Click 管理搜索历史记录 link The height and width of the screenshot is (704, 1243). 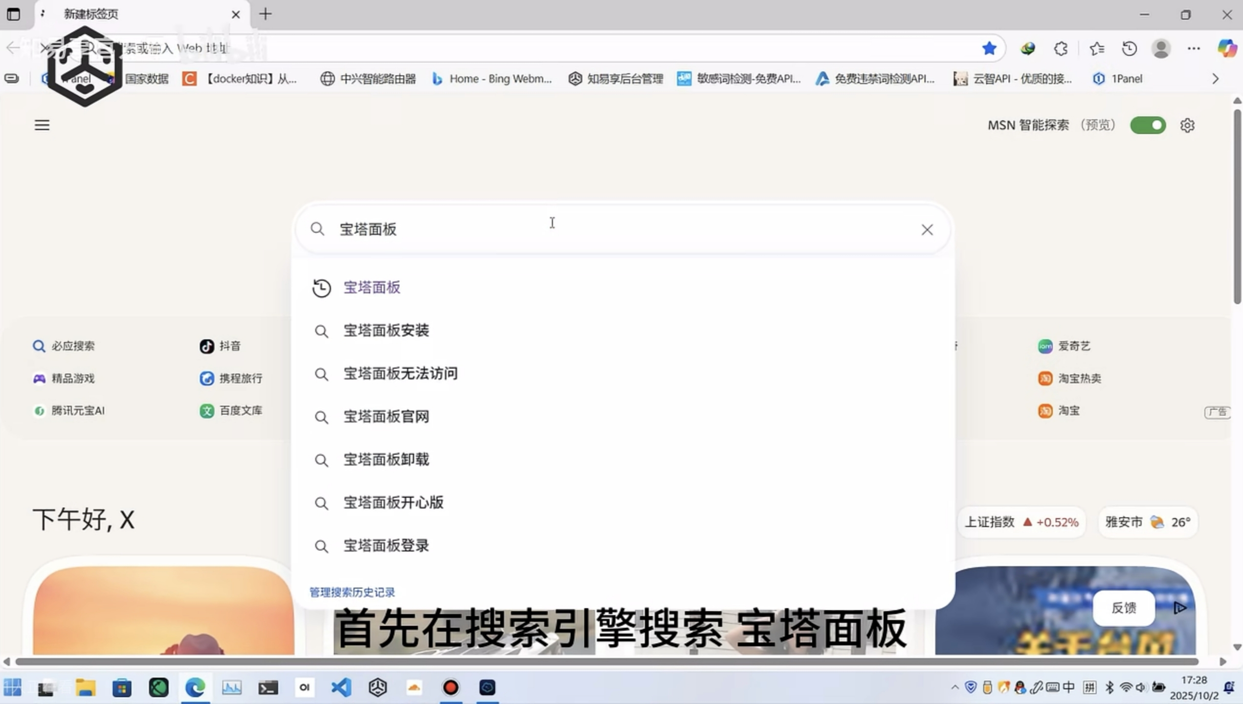(x=352, y=593)
